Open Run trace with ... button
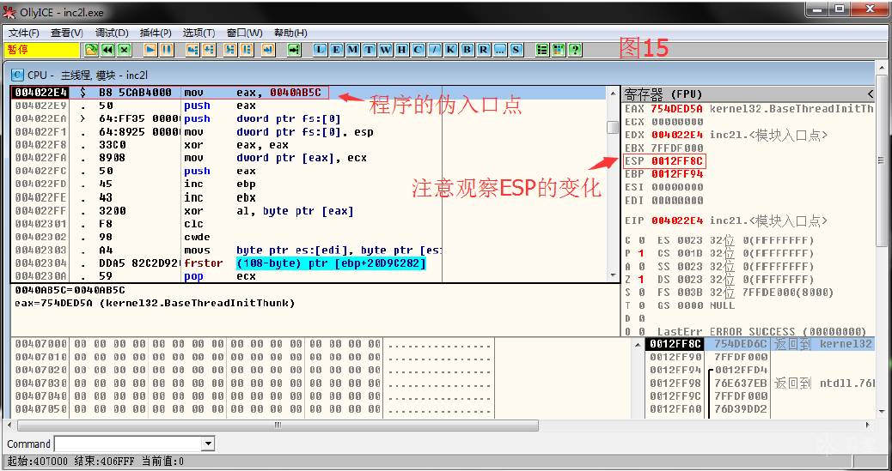This screenshot has width=892, height=471. click(499, 50)
